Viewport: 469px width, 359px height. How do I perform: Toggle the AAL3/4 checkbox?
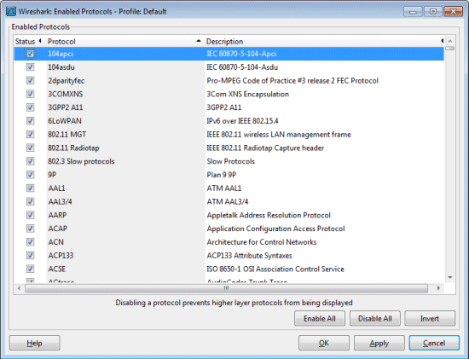coord(30,201)
